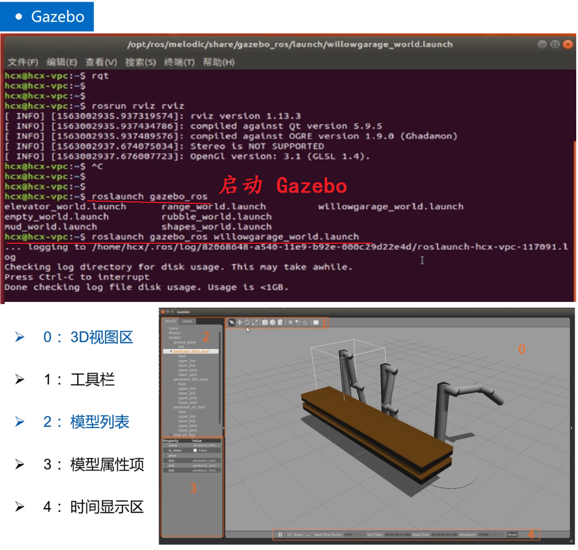This screenshot has height=550, width=578.
Task: Insert a sphere shape from the Gazebo toolbar
Action: tap(272, 322)
